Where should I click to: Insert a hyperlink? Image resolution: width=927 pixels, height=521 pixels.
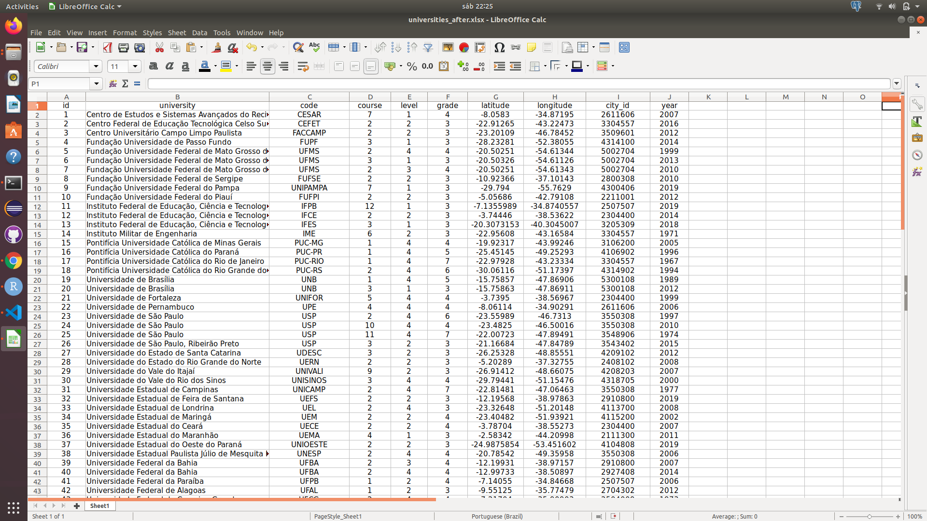pos(515,47)
